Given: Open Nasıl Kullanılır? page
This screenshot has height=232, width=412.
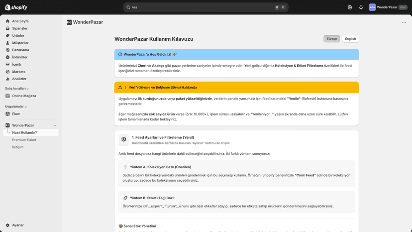Looking at the screenshot, I should [31, 132].
